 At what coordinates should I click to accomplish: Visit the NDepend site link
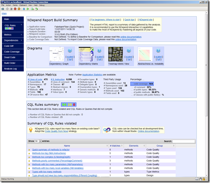[x=146, y=20]
